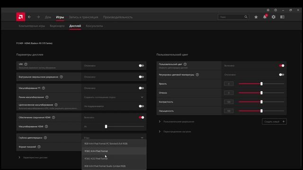Switch to Консультанты subtab
The height and width of the screenshot is (170, 303).
[x=94, y=26]
